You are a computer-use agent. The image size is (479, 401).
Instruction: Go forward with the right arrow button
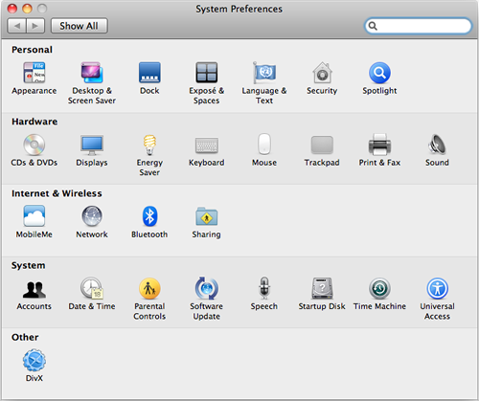(x=35, y=26)
